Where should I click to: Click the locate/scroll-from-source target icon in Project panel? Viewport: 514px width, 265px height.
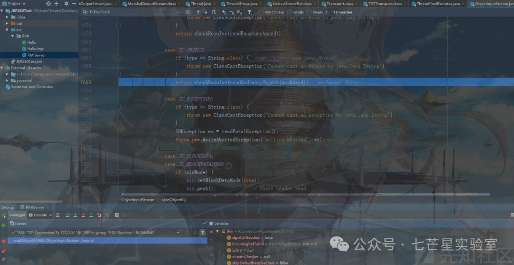point(49,4)
